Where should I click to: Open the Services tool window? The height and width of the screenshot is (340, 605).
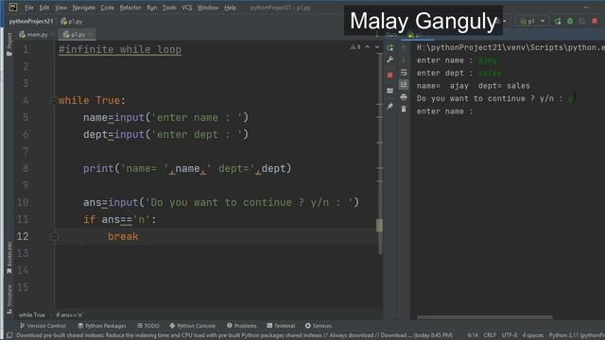point(319,326)
